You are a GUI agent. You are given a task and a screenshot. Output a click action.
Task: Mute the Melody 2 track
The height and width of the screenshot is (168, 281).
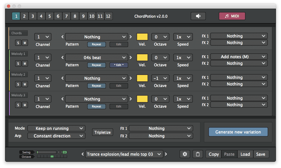tap(25, 84)
